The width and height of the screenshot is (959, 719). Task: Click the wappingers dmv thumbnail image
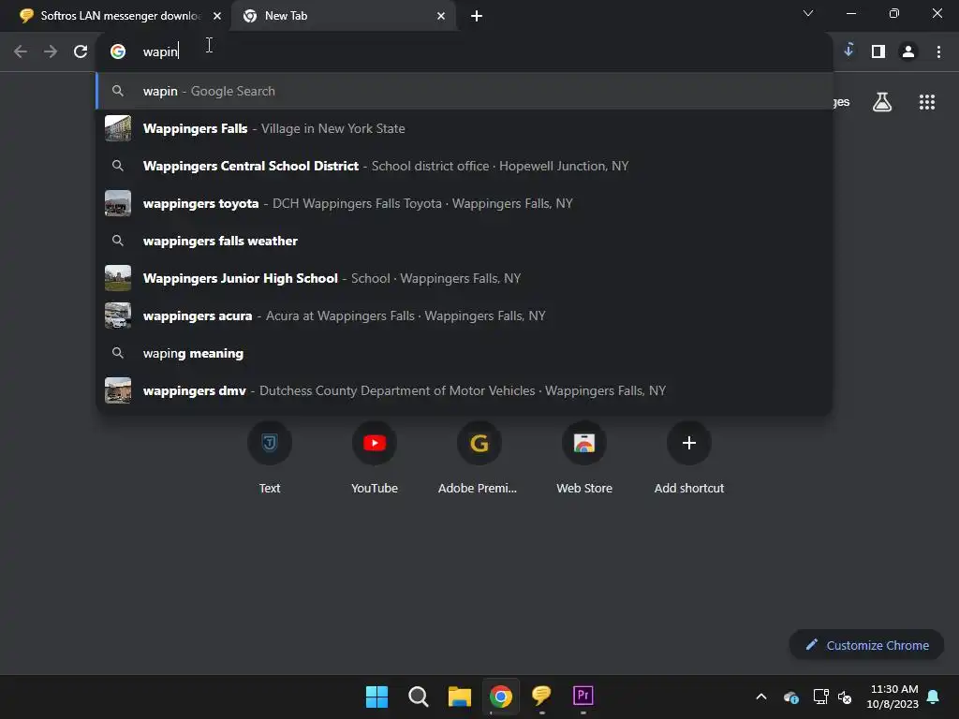(118, 390)
